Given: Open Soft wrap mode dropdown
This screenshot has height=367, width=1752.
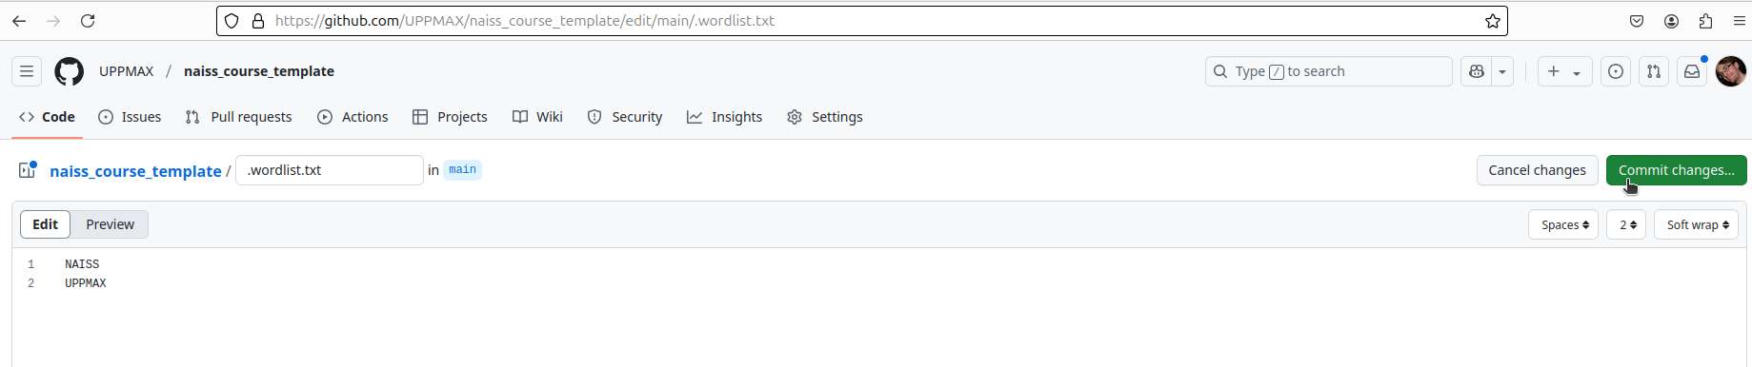Looking at the screenshot, I should point(1696,225).
